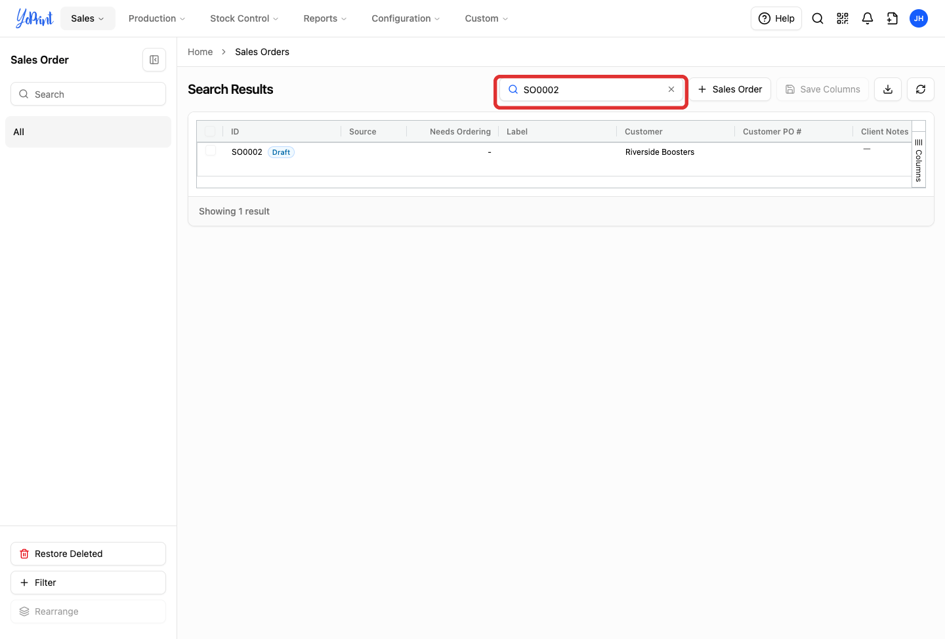Screen dimensions: 945x639
Task: Create a new Sales Order
Action: 730,89
